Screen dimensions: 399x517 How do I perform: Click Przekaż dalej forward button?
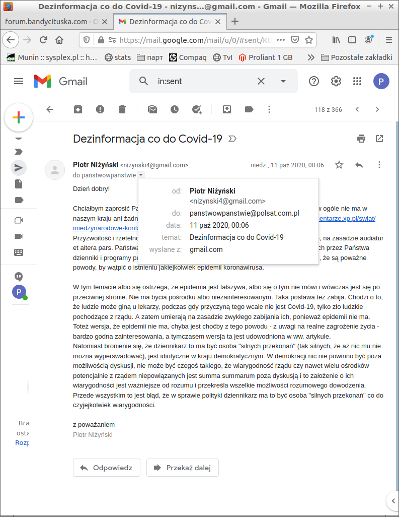click(183, 468)
